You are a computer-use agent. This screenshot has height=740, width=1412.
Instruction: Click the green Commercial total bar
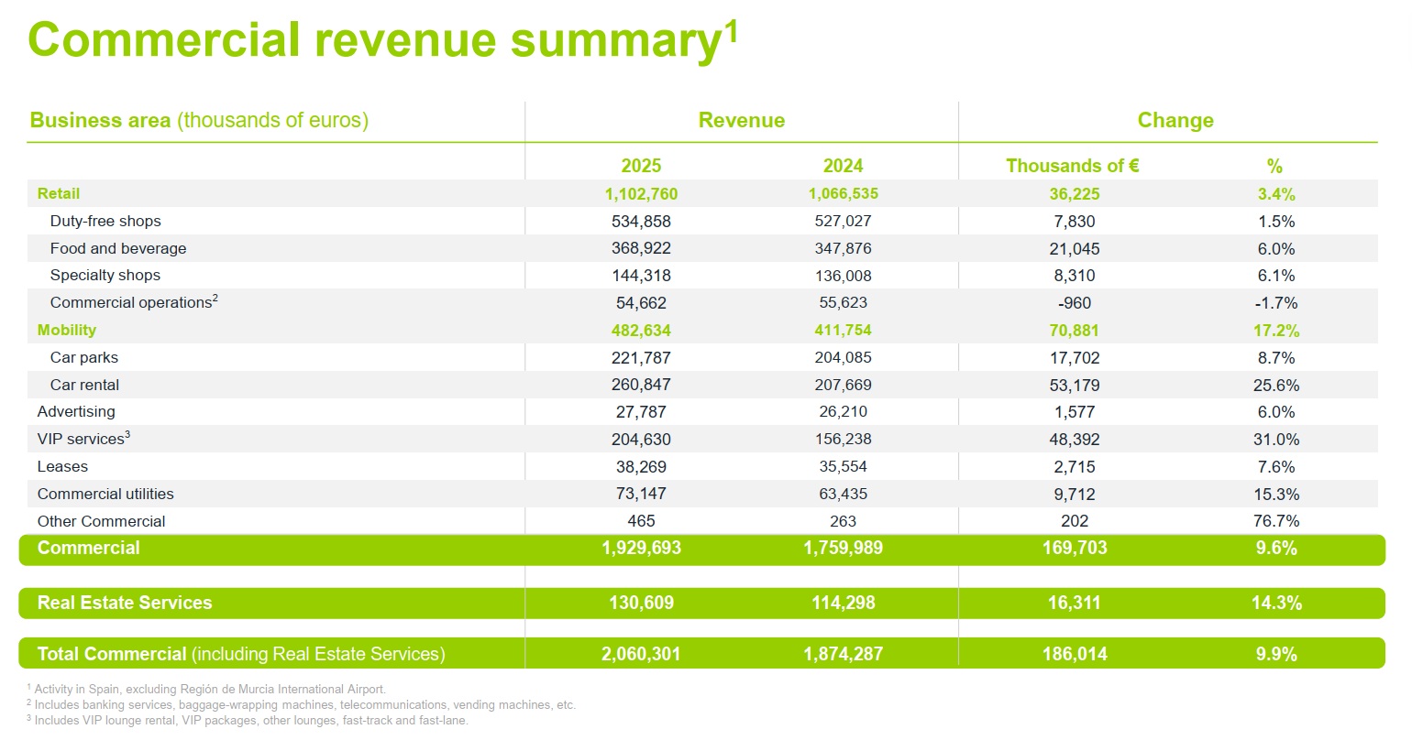(x=702, y=549)
